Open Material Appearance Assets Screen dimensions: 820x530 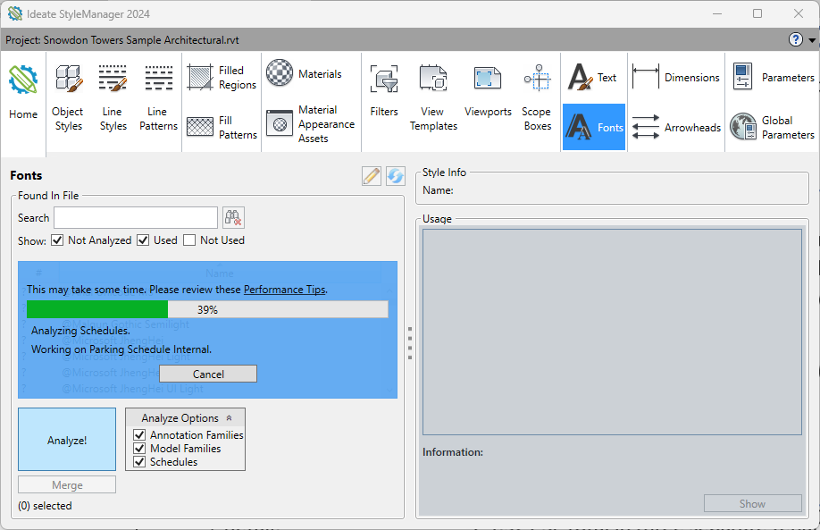coord(311,124)
